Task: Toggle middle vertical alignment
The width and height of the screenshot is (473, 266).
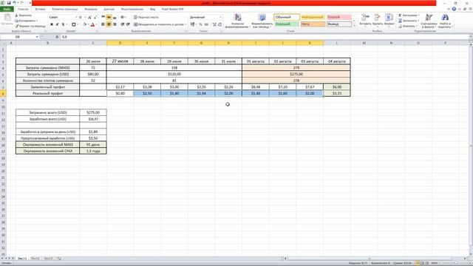Action: pyautogui.click(x=109, y=18)
